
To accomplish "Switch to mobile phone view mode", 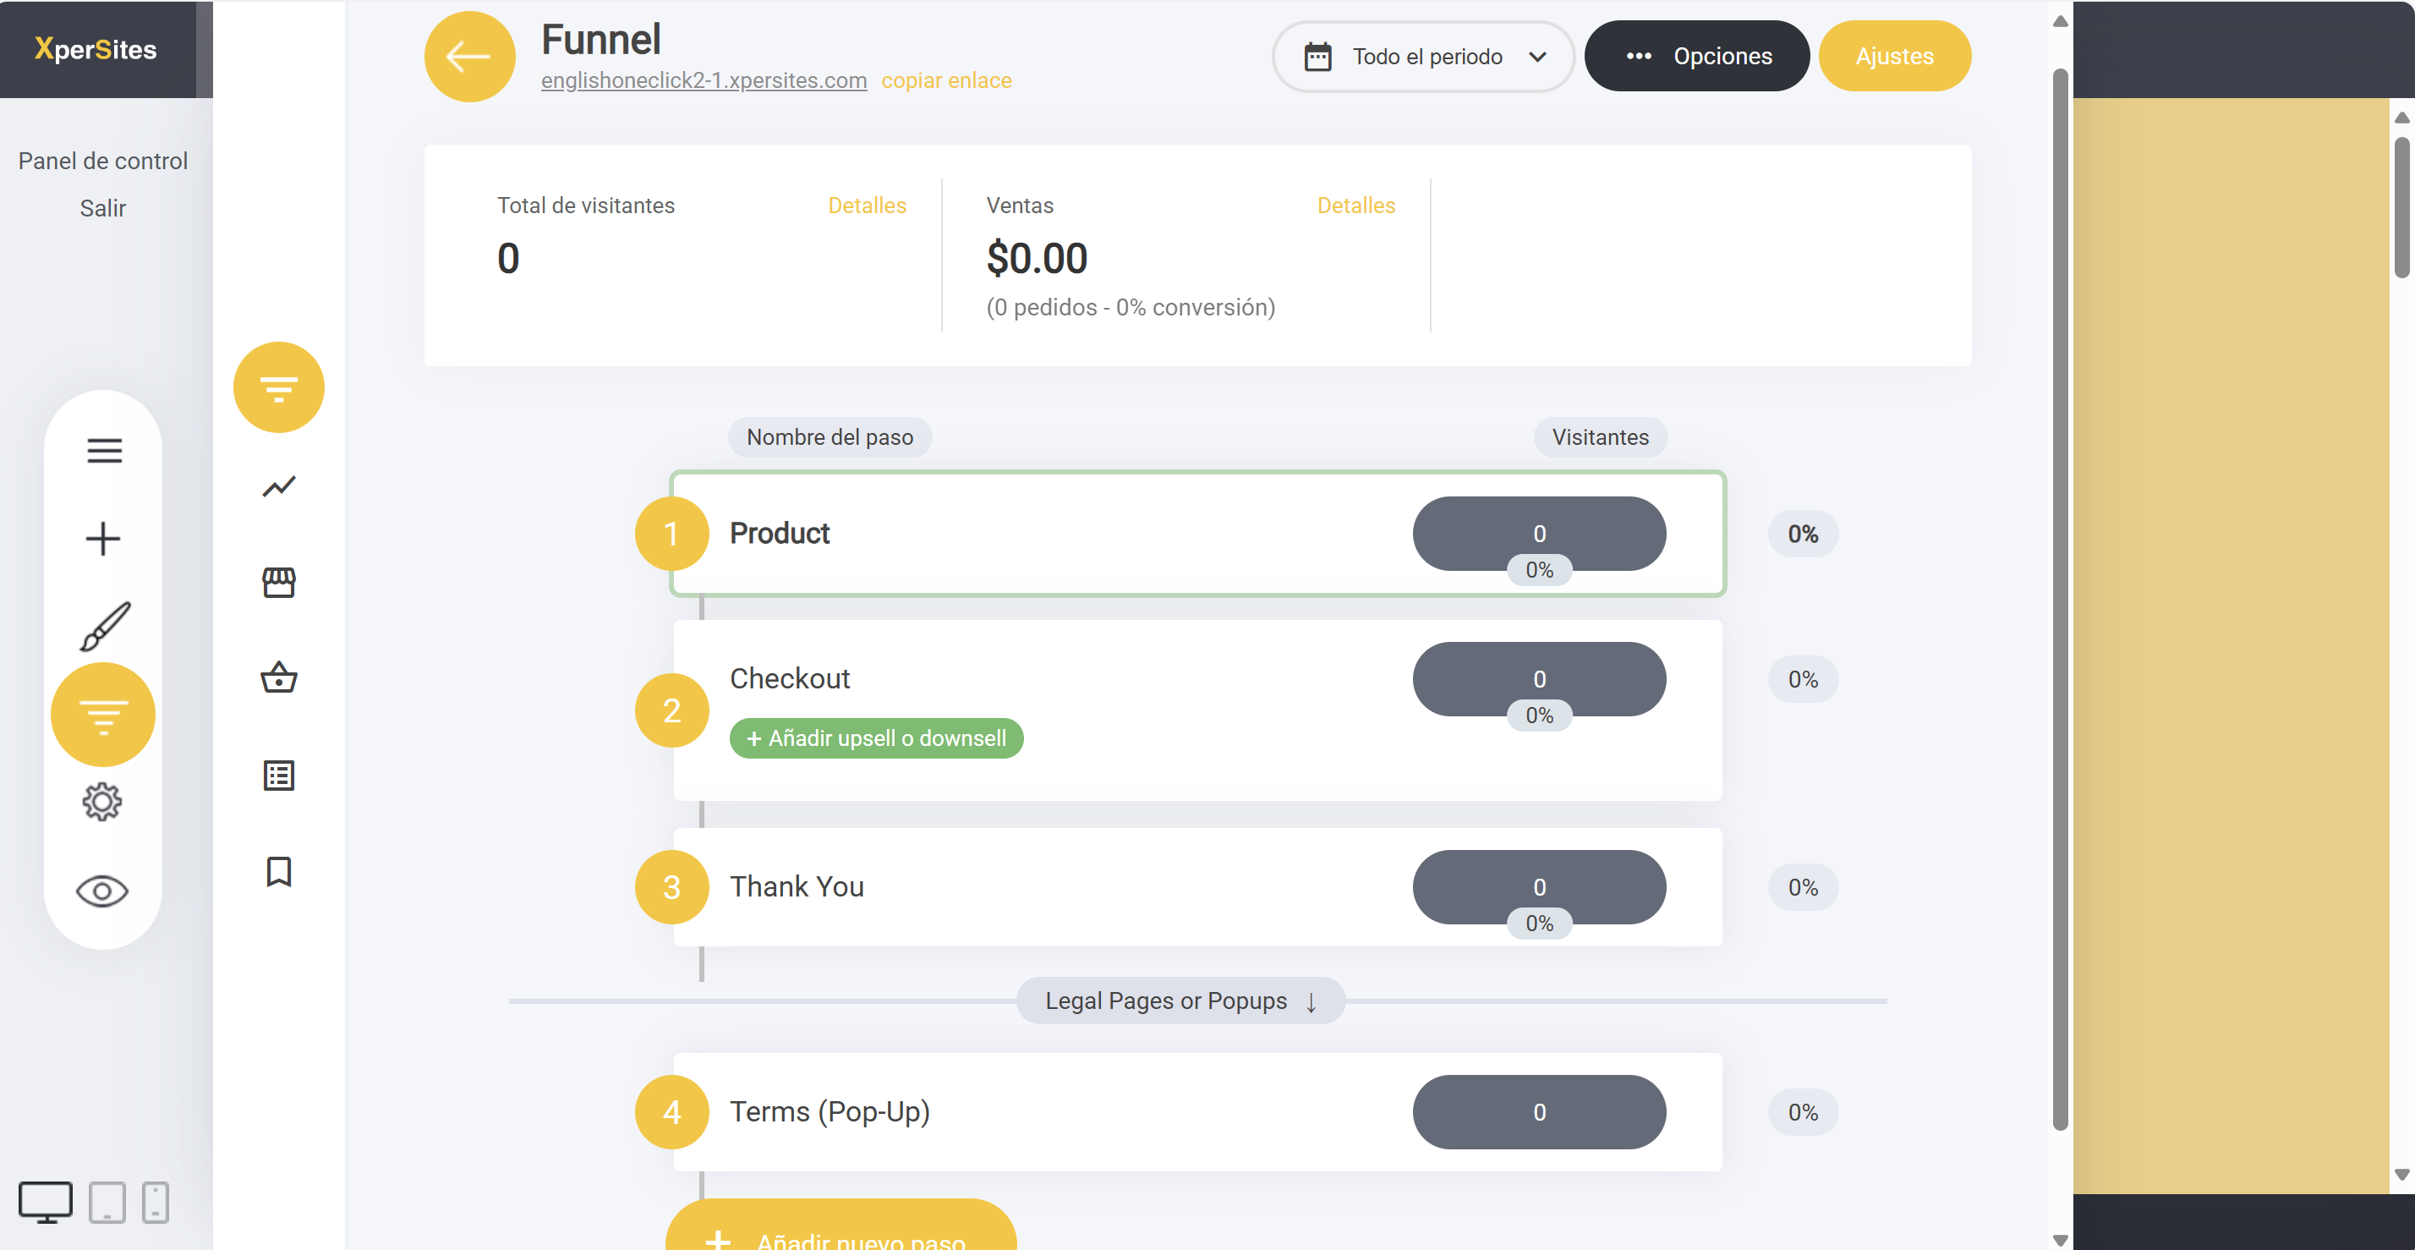I will 156,1201.
